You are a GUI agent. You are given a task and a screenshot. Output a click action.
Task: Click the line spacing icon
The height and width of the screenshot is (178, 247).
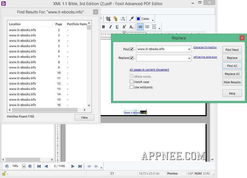pos(154,27)
